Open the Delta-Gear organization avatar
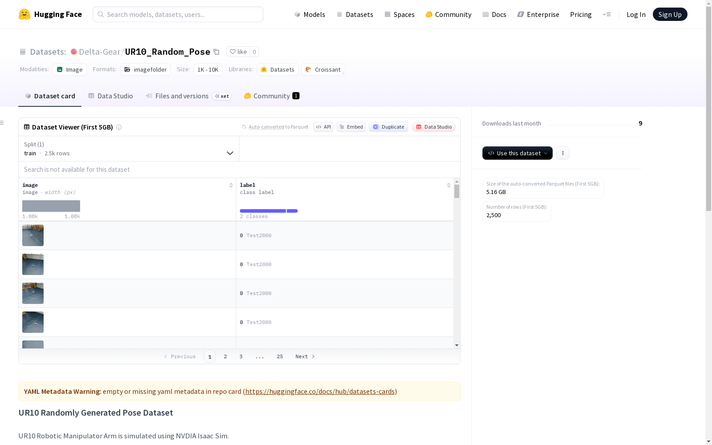The width and height of the screenshot is (712, 445). [x=74, y=52]
